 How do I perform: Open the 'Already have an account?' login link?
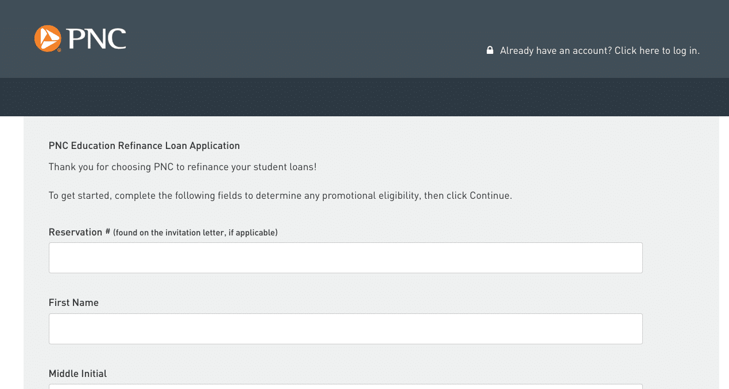[599, 50]
